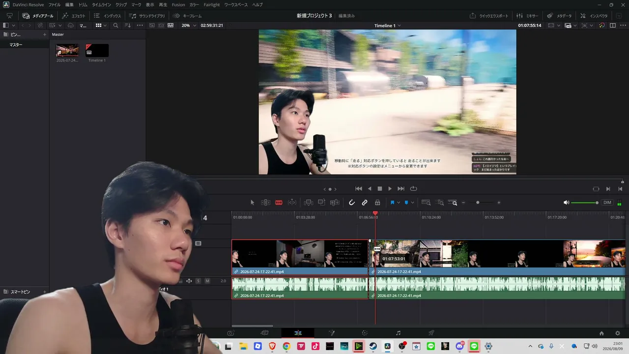
Task: Click the クイックエクスポート button
Action: click(489, 16)
